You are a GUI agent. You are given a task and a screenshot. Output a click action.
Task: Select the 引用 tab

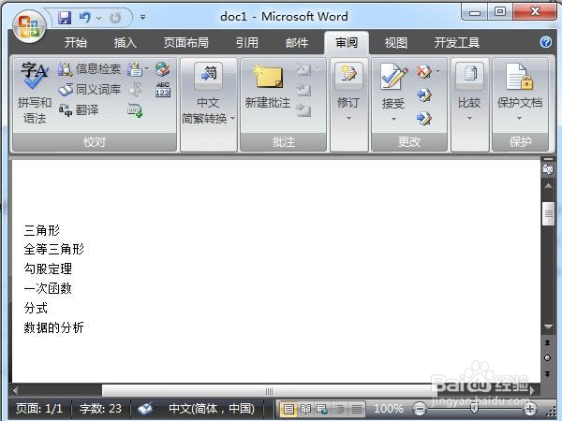(247, 43)
